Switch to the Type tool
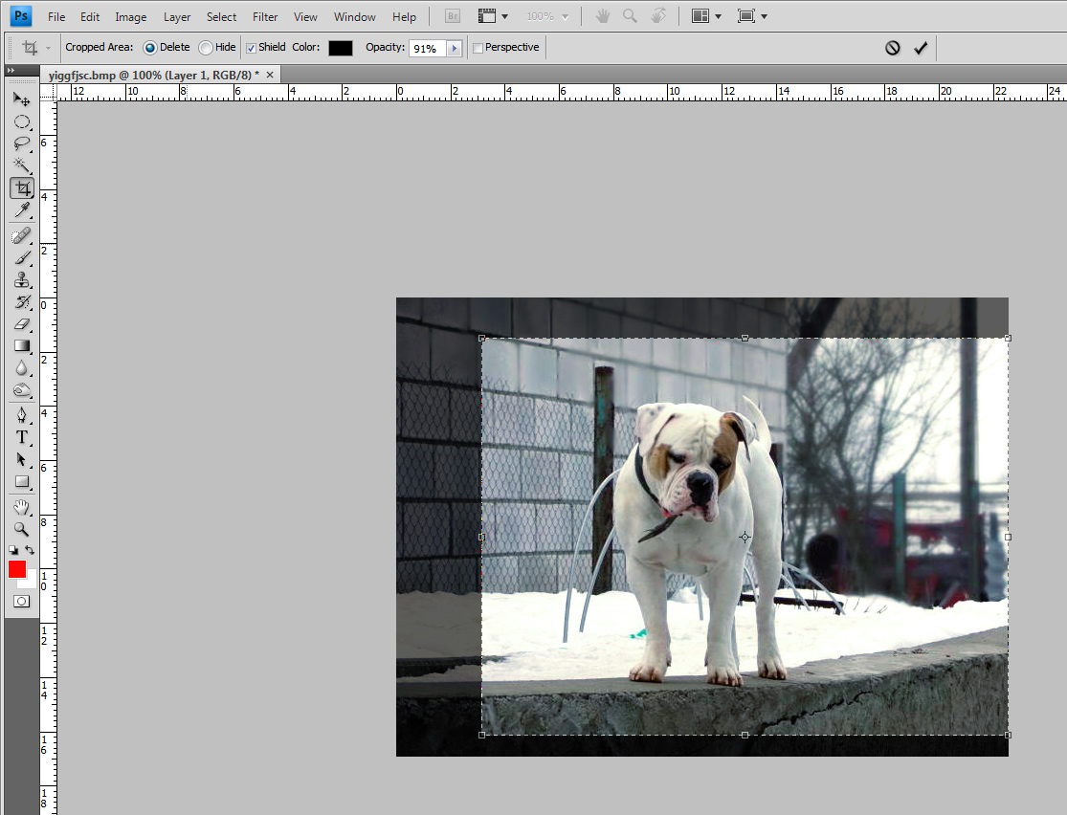Screen dimensions: 1067x815 pos(21,437)
